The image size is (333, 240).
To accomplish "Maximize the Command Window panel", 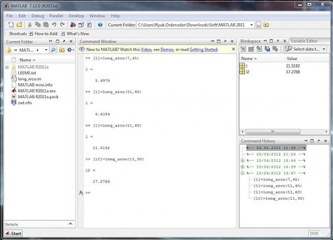I will (x=219, y=42).
